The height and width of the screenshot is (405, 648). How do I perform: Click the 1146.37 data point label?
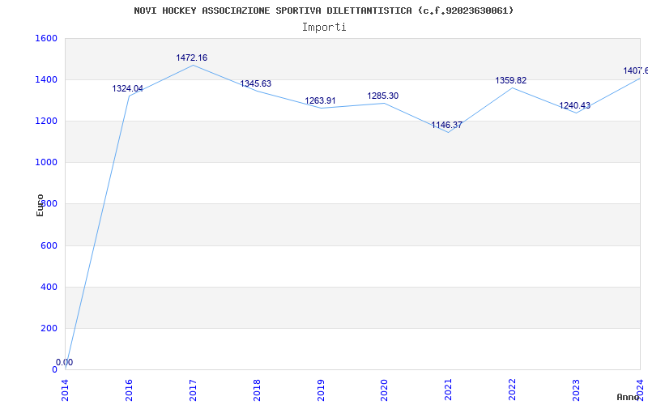click(447, 125)
